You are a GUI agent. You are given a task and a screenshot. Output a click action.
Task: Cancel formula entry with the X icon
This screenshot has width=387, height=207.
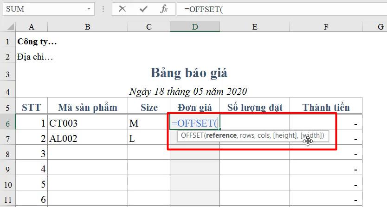[x=122, y=9]
